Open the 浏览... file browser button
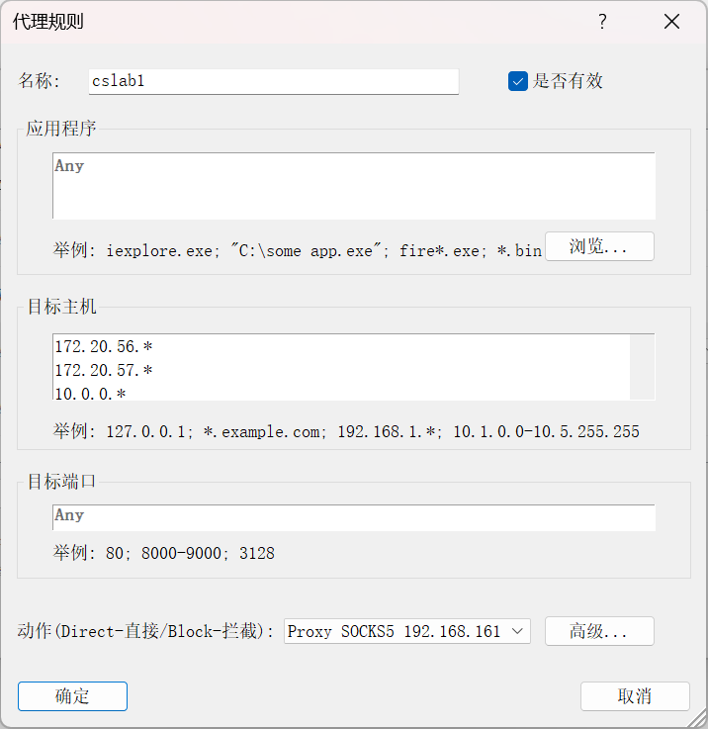 coord(599,246)
